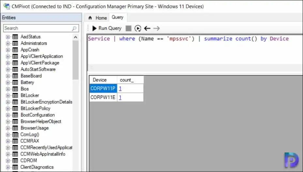Click the BitLockerEncryptionDetails table icon
The image size is (303, 172).
(x=15, y=102)
